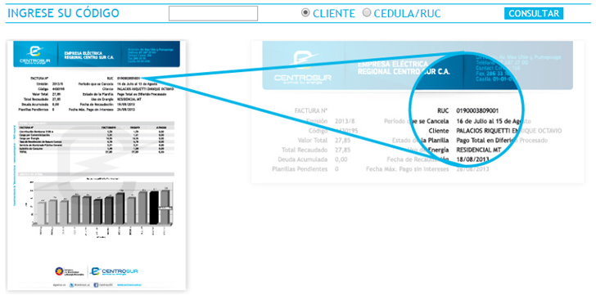Screen dimensions: 596x296
Task: Click the code input field
Action: click(213, 13)
